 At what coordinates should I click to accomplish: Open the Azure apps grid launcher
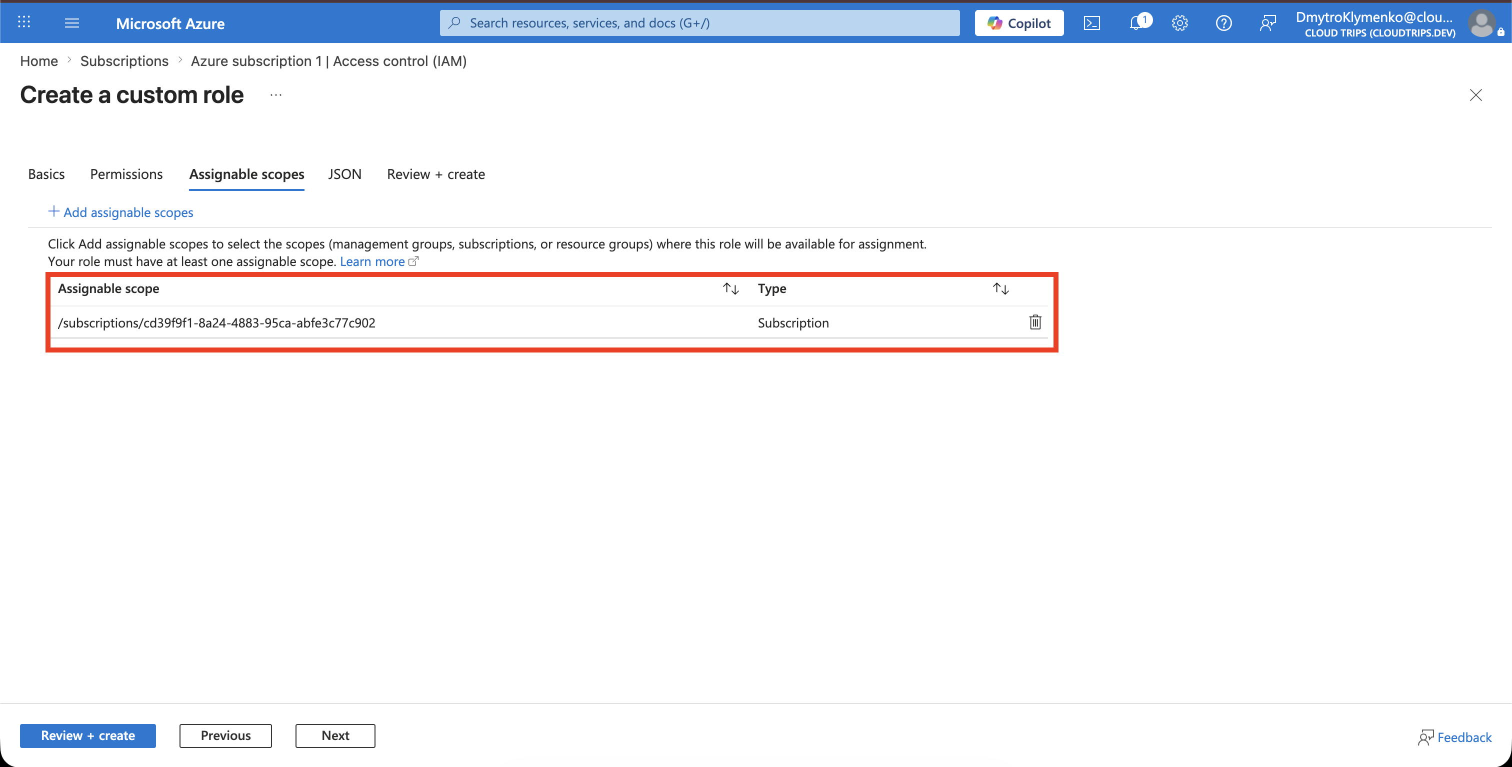(x=24, y=22)
